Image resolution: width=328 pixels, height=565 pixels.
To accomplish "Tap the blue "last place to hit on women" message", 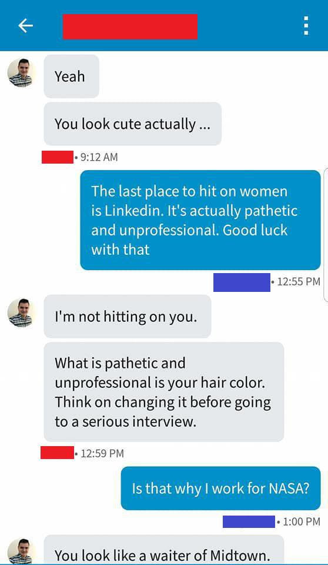I will coord(200,220).
